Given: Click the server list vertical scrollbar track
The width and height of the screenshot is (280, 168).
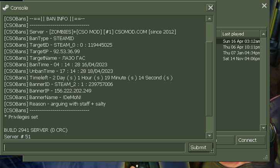Looking at the screenshot, I should click(263, 81).
